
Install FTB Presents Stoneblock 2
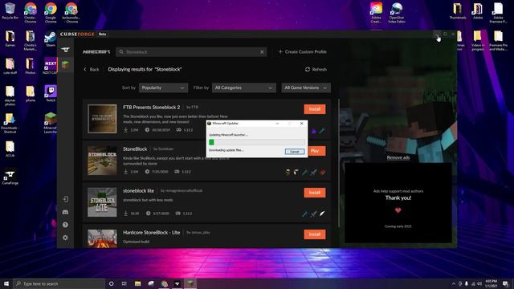click(x=315, y=109)
